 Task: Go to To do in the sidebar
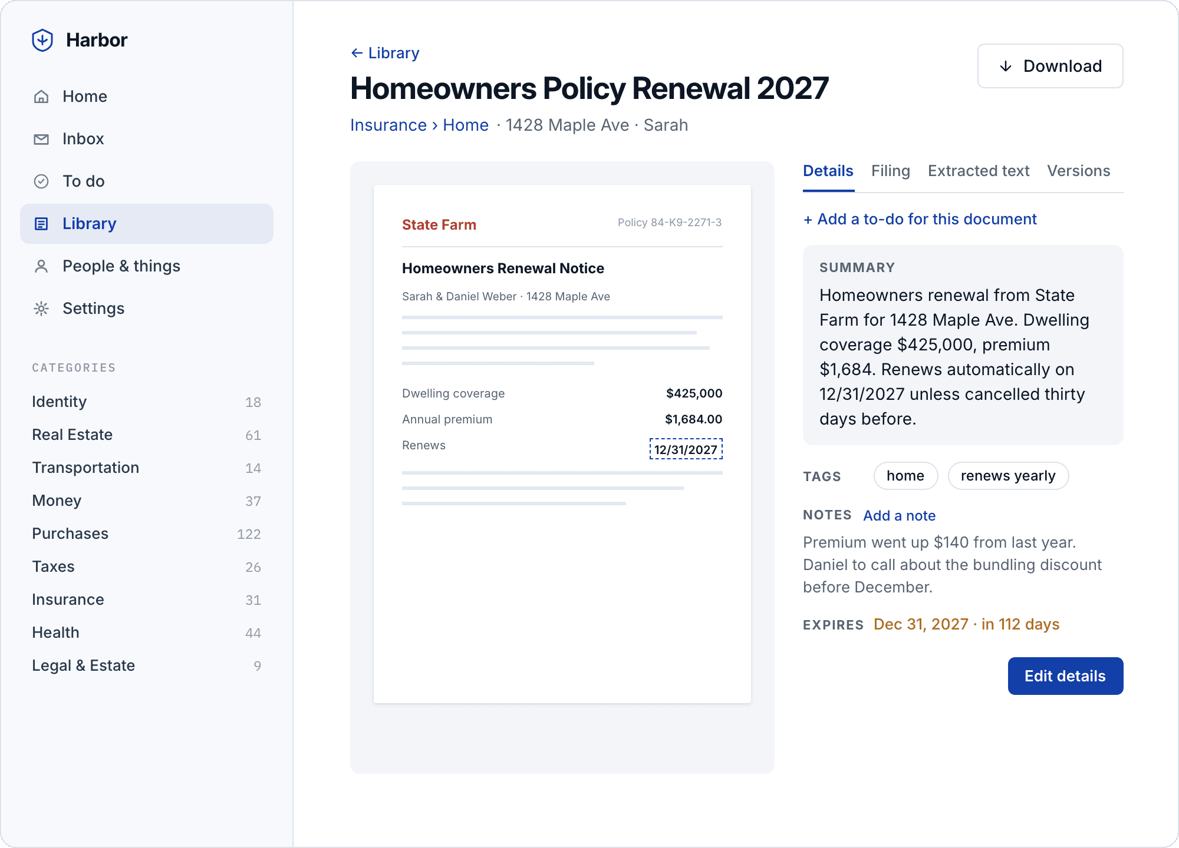pyautogui.click(x=147, y=181)
